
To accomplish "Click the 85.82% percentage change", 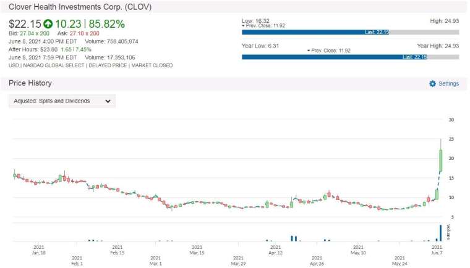I will [107, 24].
